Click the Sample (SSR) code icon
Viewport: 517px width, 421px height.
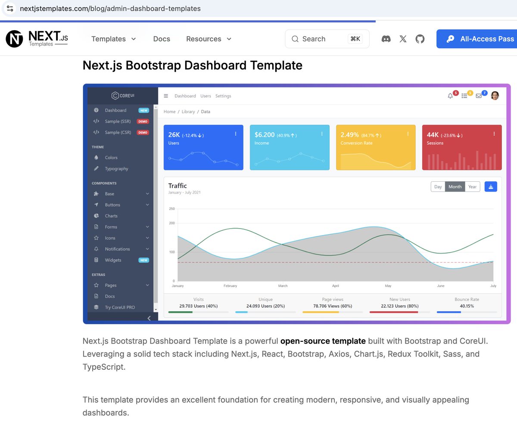(x=96, y=121)
